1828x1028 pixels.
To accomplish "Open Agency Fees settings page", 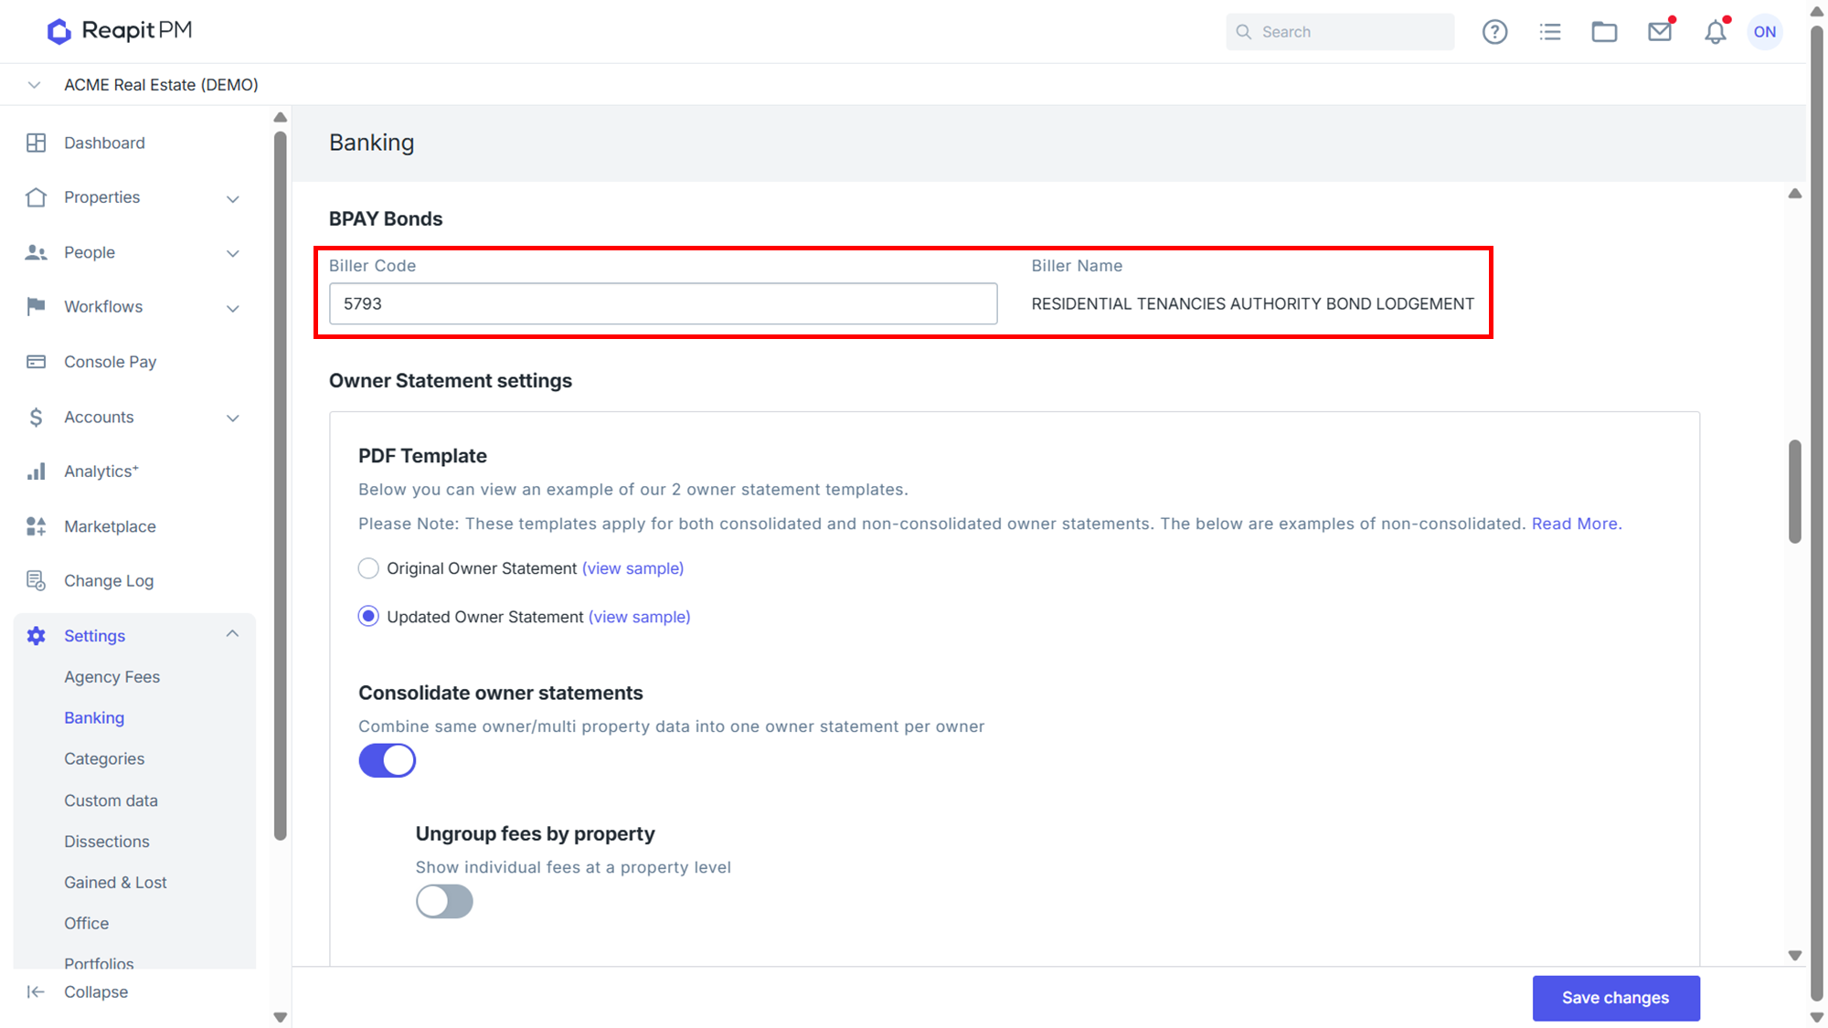I will tap(112, 677).
